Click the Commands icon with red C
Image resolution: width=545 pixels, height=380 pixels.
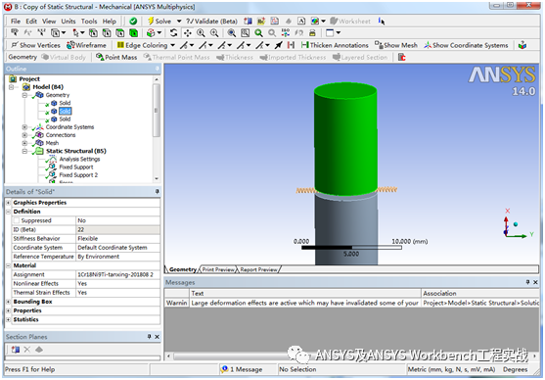[x=402, y=57]
